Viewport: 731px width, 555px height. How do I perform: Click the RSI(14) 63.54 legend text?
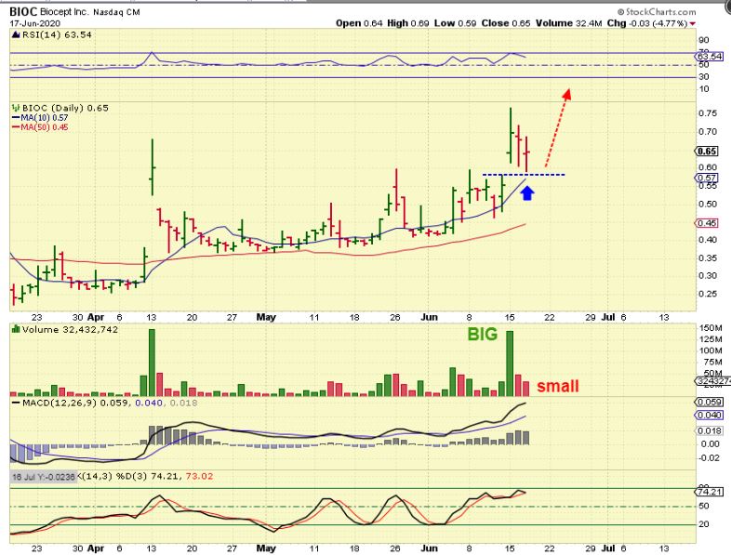[56, 34]
